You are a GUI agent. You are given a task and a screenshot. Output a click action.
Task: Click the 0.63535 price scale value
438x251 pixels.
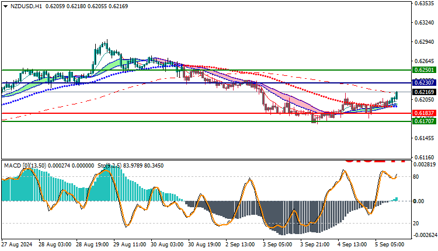point(425,4)
